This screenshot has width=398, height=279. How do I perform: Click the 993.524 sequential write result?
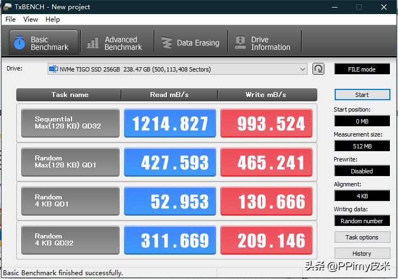click(266, 123)
